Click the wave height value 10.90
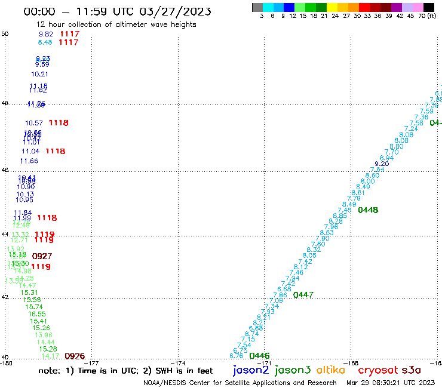 coord(26,187)
